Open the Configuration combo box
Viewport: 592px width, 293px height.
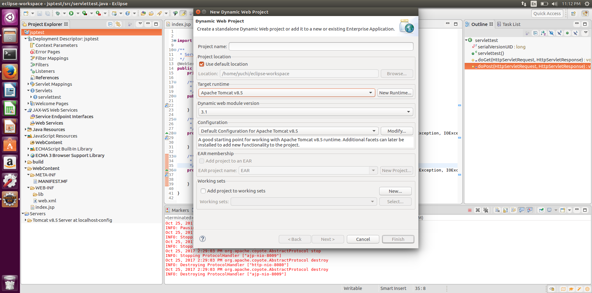click(x=288, y=131)
